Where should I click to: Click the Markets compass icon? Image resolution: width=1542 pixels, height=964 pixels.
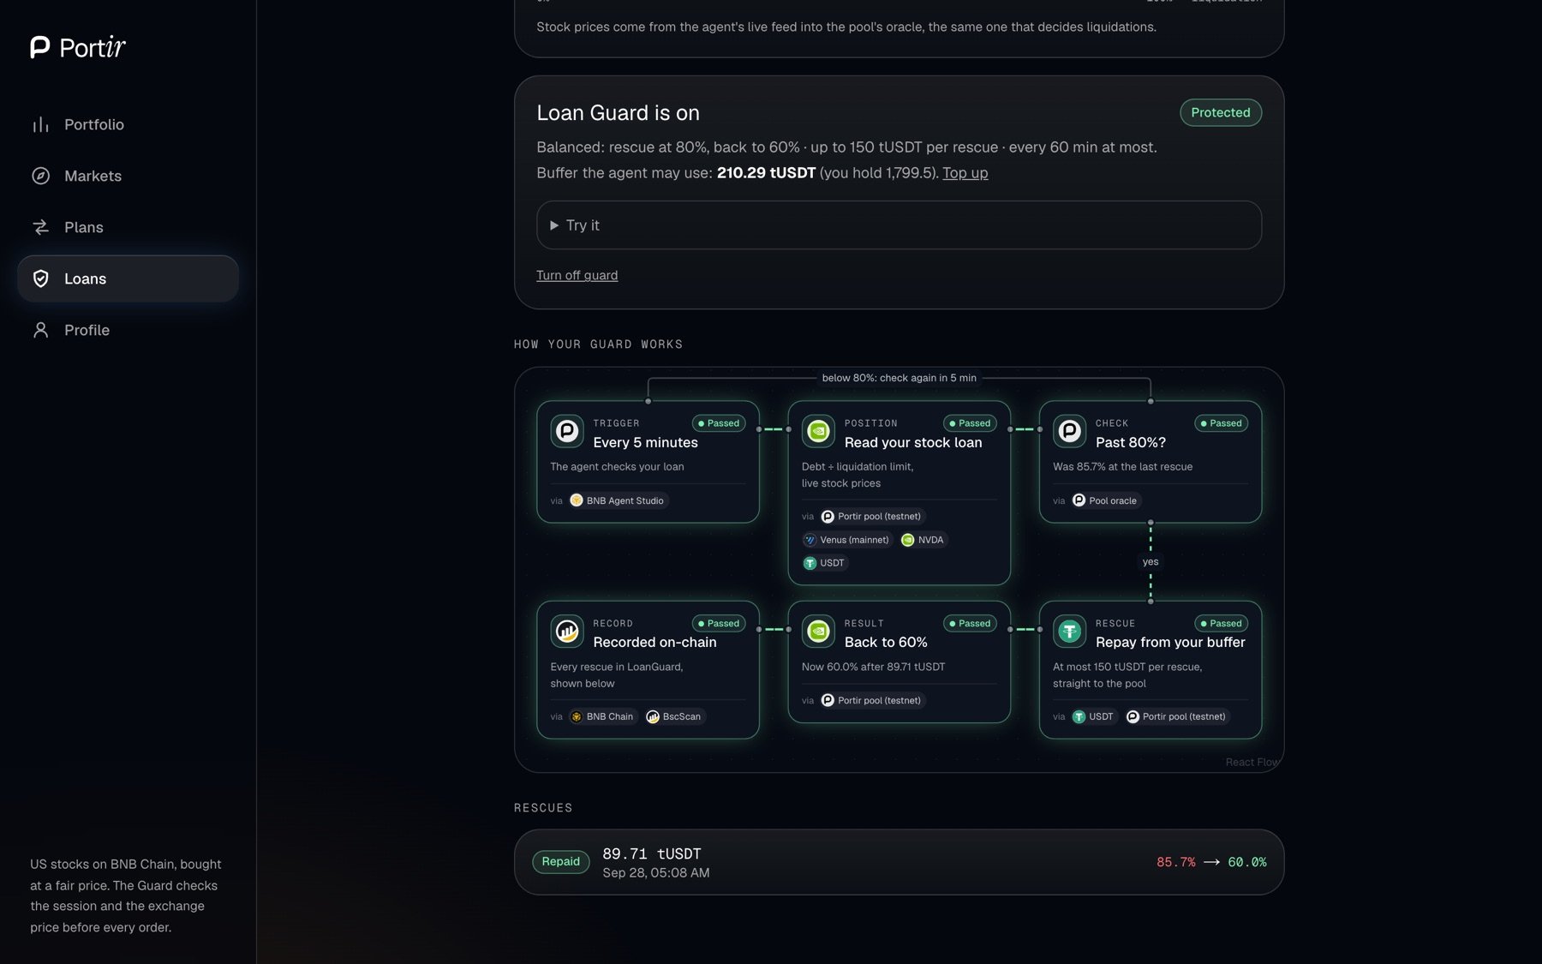click(x=40, y=177)
